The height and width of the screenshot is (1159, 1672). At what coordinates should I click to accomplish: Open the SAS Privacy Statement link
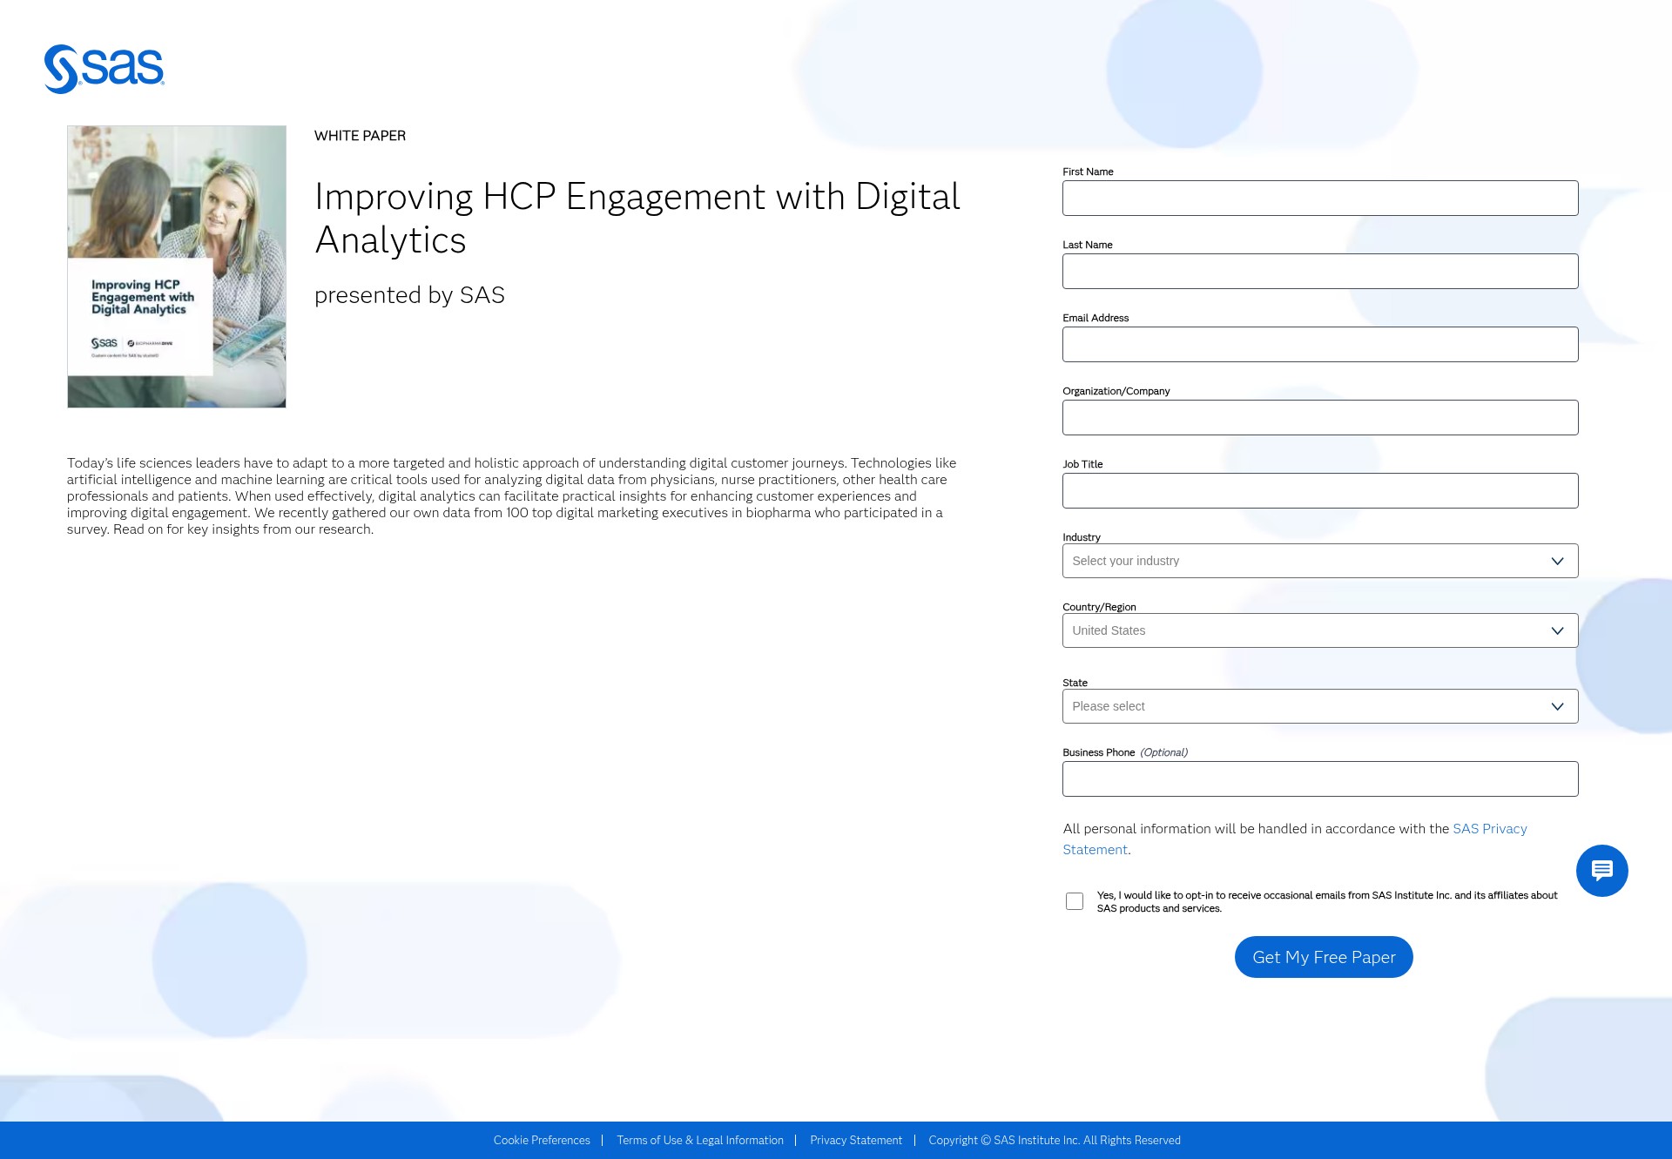coord(1489,829)
